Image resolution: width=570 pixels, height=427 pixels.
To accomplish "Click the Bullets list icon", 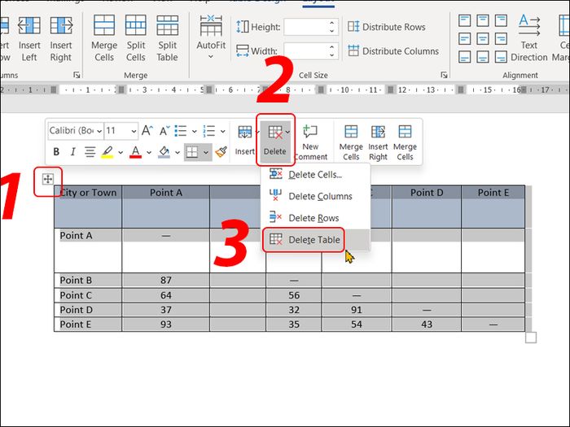I will [181, 131].
